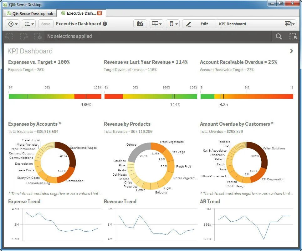302x251 pixels.
Task: Open the search selections magnifier
Action: pyautogui.click(x=279, y=36)
